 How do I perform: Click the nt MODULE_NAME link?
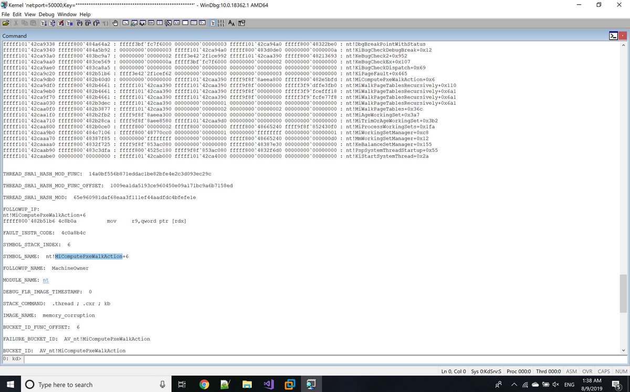(46, 280)
